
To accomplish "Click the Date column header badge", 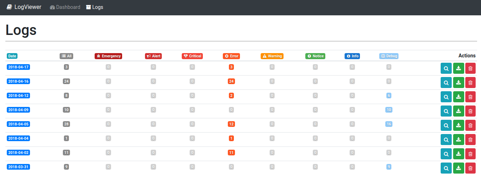I will pos(12,56).
